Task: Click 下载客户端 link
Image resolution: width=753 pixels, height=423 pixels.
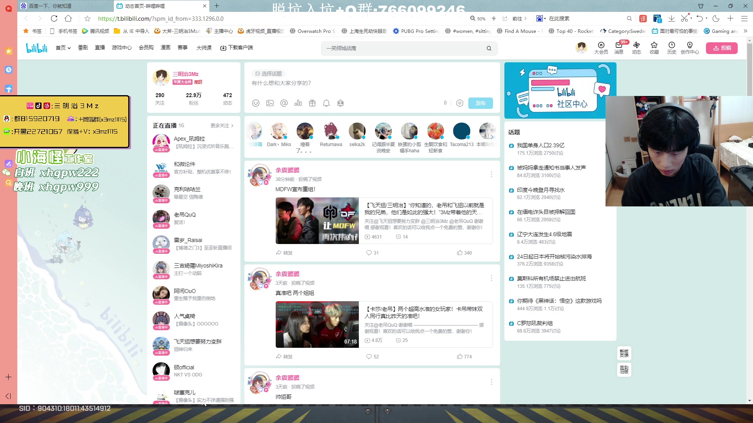Action: tap(236, 48)
